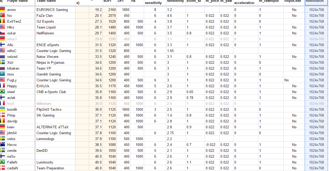
Task: Click the player name xelos
Action: tap(11, 139)
